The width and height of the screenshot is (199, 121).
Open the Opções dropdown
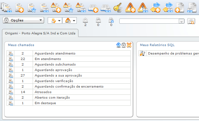pos(23,20)
